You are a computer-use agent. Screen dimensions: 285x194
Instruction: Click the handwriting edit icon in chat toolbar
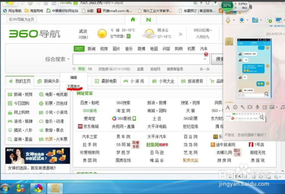265,107
